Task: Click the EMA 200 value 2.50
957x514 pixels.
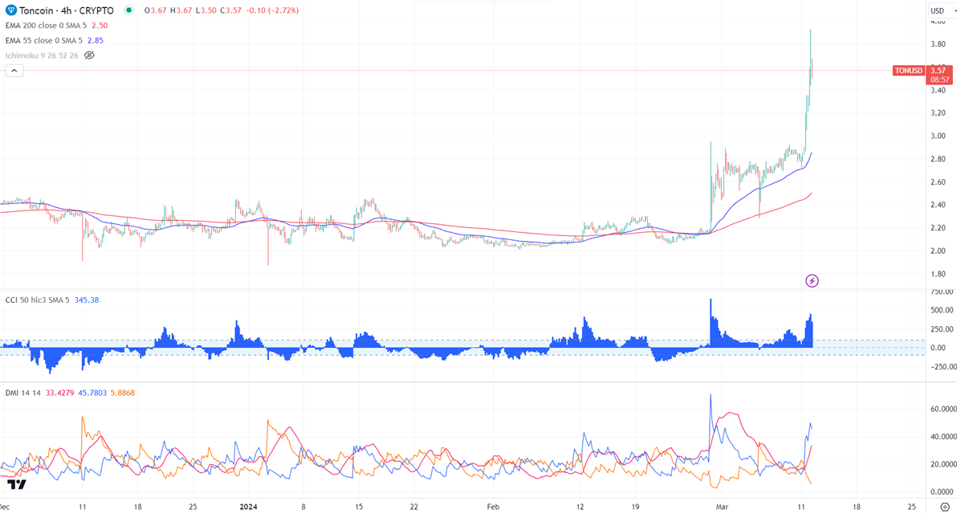Action: click(x=100, y=26)
